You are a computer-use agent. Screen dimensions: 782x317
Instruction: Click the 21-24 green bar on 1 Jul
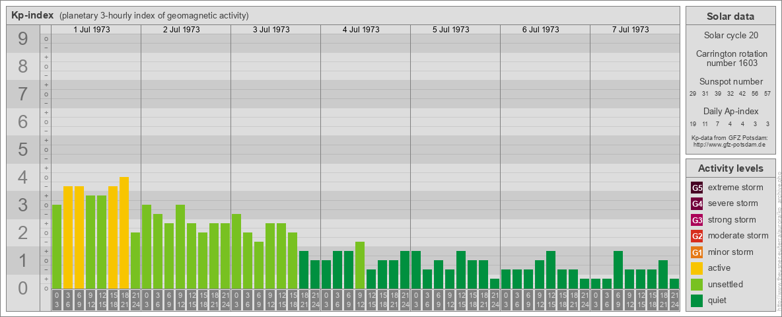point(135,261)
